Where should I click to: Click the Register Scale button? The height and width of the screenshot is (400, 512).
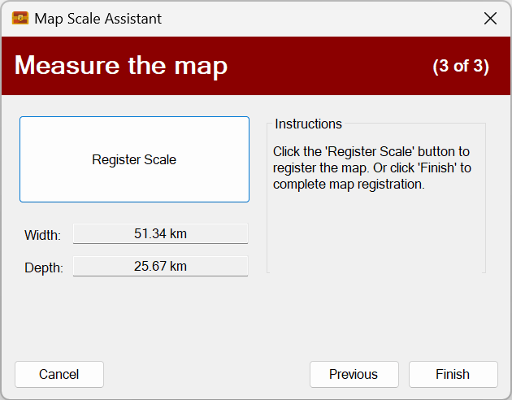click(134, 159)
